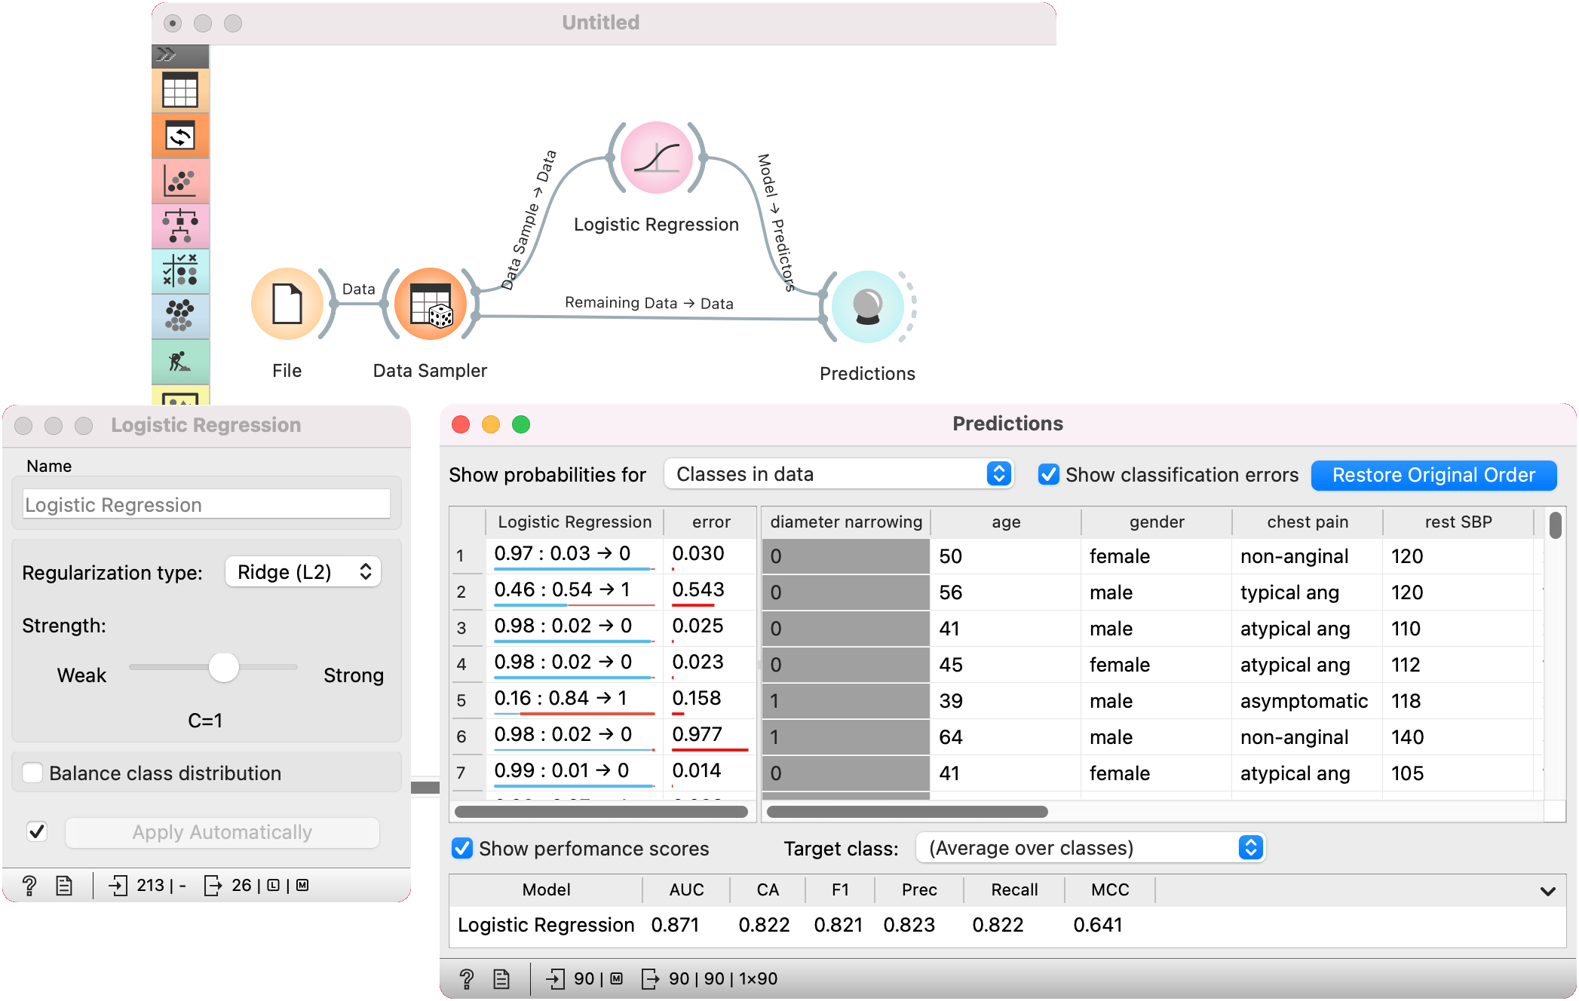Open the Classes in data dropdown
Image resolution: width=1579 pixels, height=1001 pixels.
click(x=839, y=474)
